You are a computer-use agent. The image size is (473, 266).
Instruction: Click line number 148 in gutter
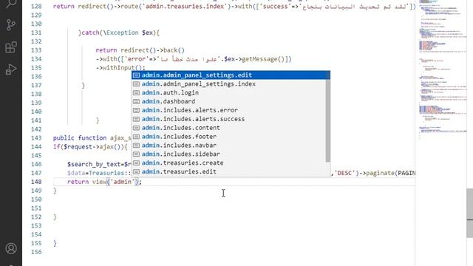[36, 182]
